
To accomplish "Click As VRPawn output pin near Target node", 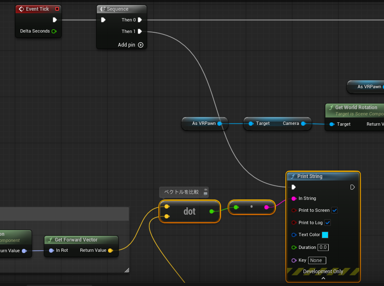I will tap(220, 124).
